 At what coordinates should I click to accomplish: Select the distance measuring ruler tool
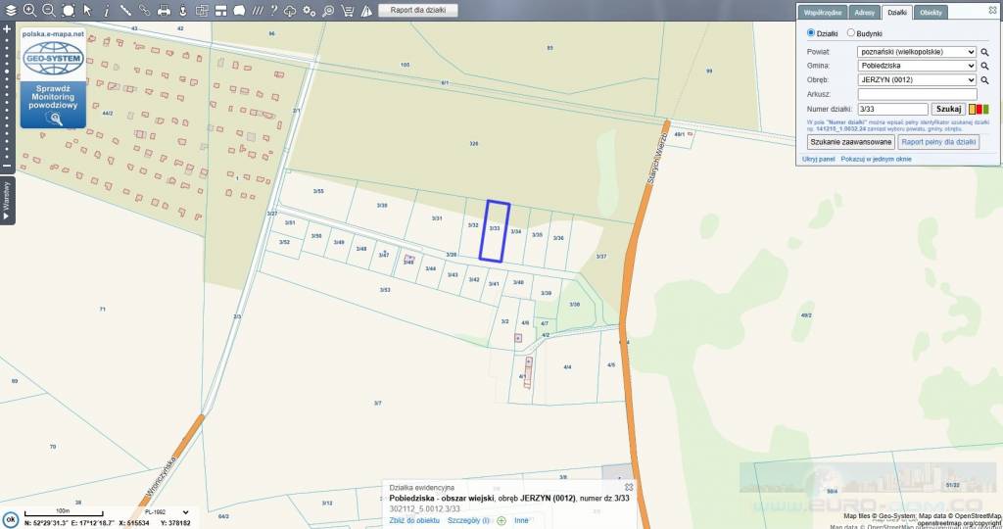tap(126, 10)
